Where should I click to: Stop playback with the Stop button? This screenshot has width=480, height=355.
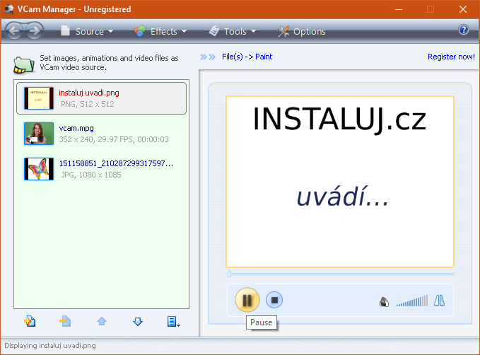tap(274, 300)
